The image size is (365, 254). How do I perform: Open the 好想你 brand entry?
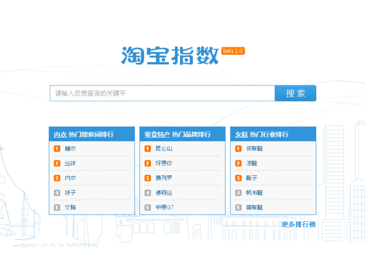point(164,164)
